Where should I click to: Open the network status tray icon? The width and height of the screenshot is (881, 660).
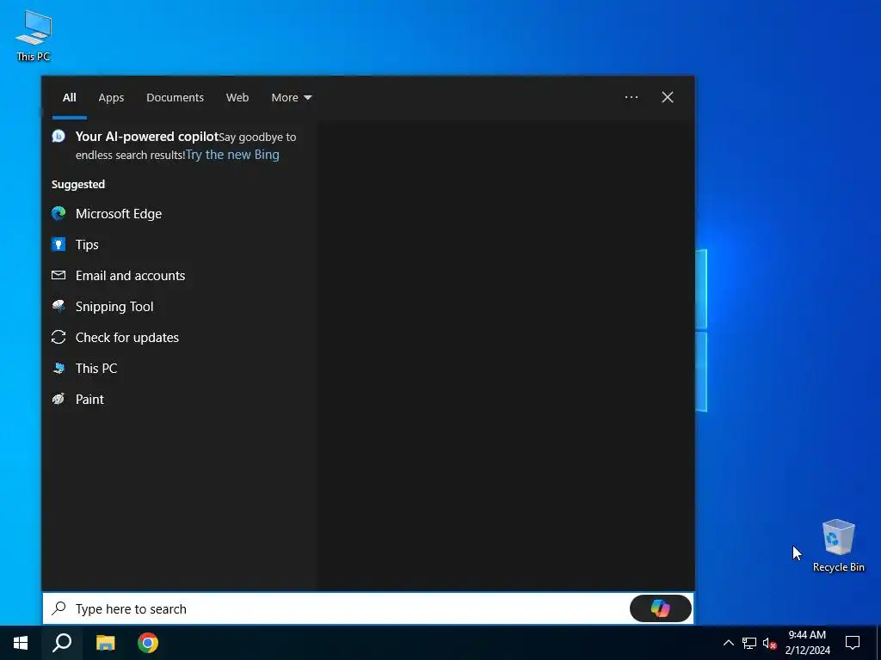[749, 643]
